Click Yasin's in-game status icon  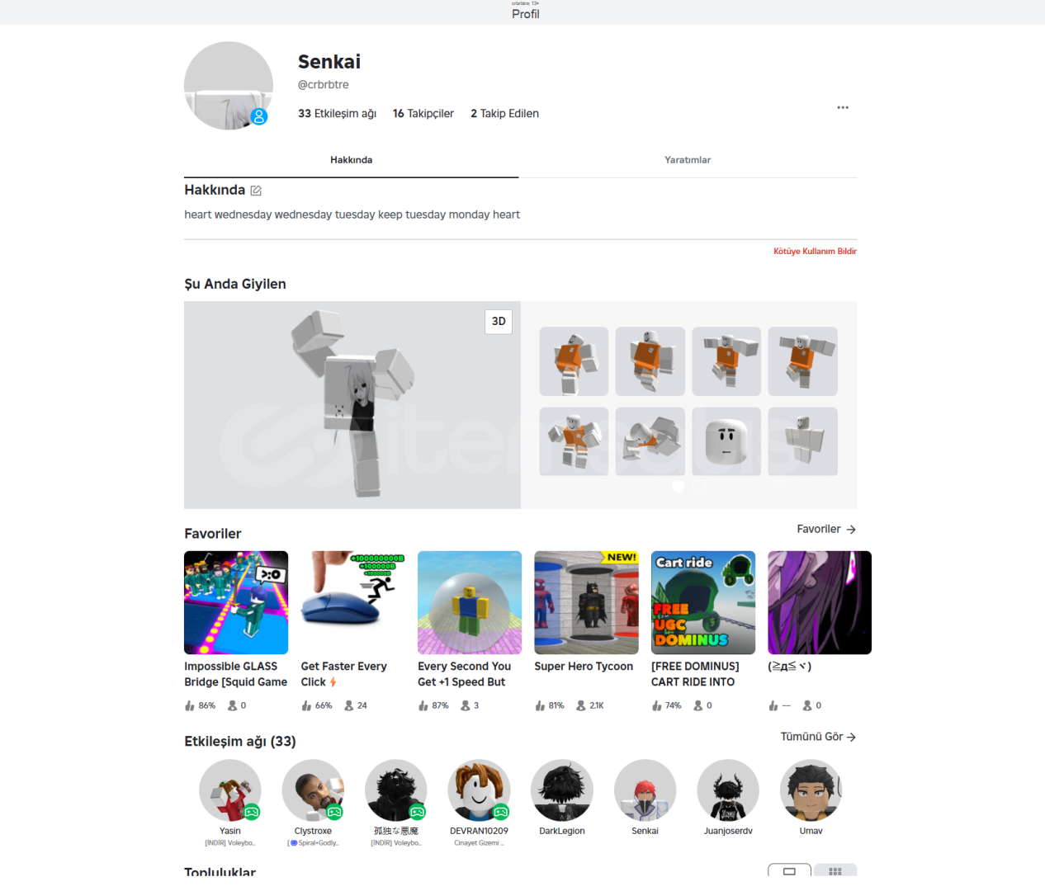click(252, 813)
